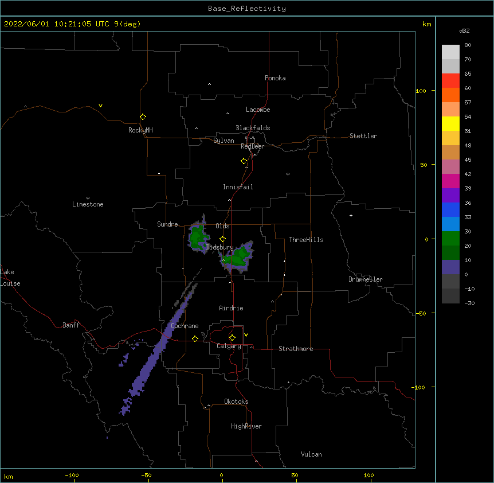This screenshot has height=483, width=494.
Task: Select the purple 10 dBZ color swatch
Action: tap(450, 267)
